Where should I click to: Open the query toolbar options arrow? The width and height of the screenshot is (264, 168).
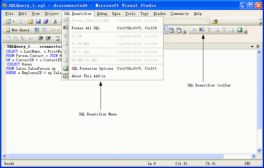[185, 32]
